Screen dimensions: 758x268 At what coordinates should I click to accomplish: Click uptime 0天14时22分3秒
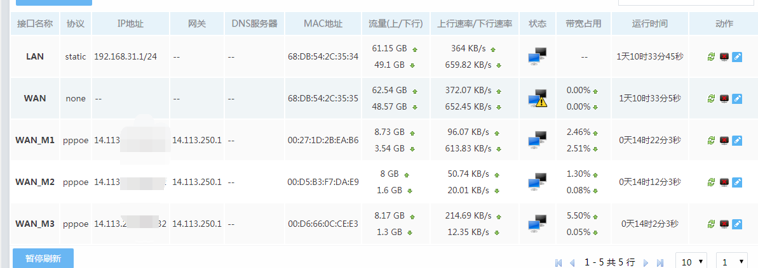click(650, 140)
